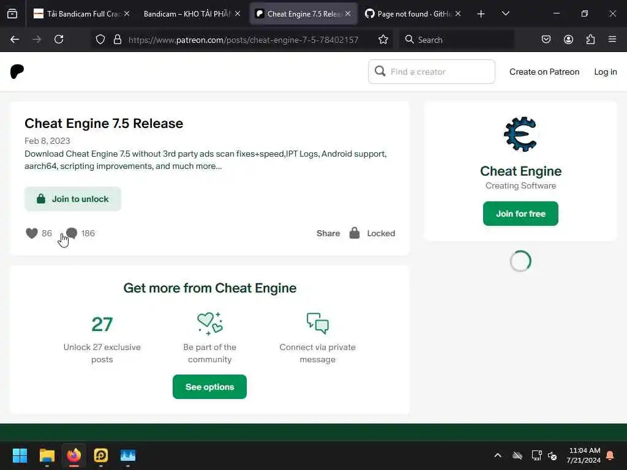Click the network status tray icon

pos(536,455)
